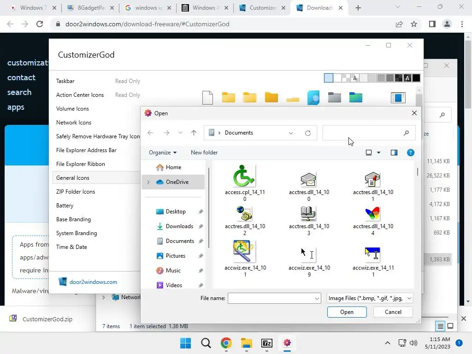This screenshot has width=472, height=354.
Task: Open the door2windows.com link
Action: point(93,282)
